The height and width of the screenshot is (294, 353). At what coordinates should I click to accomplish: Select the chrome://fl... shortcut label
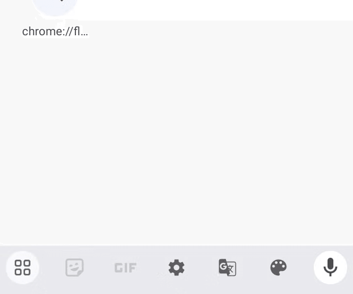(x=55, y=31)
